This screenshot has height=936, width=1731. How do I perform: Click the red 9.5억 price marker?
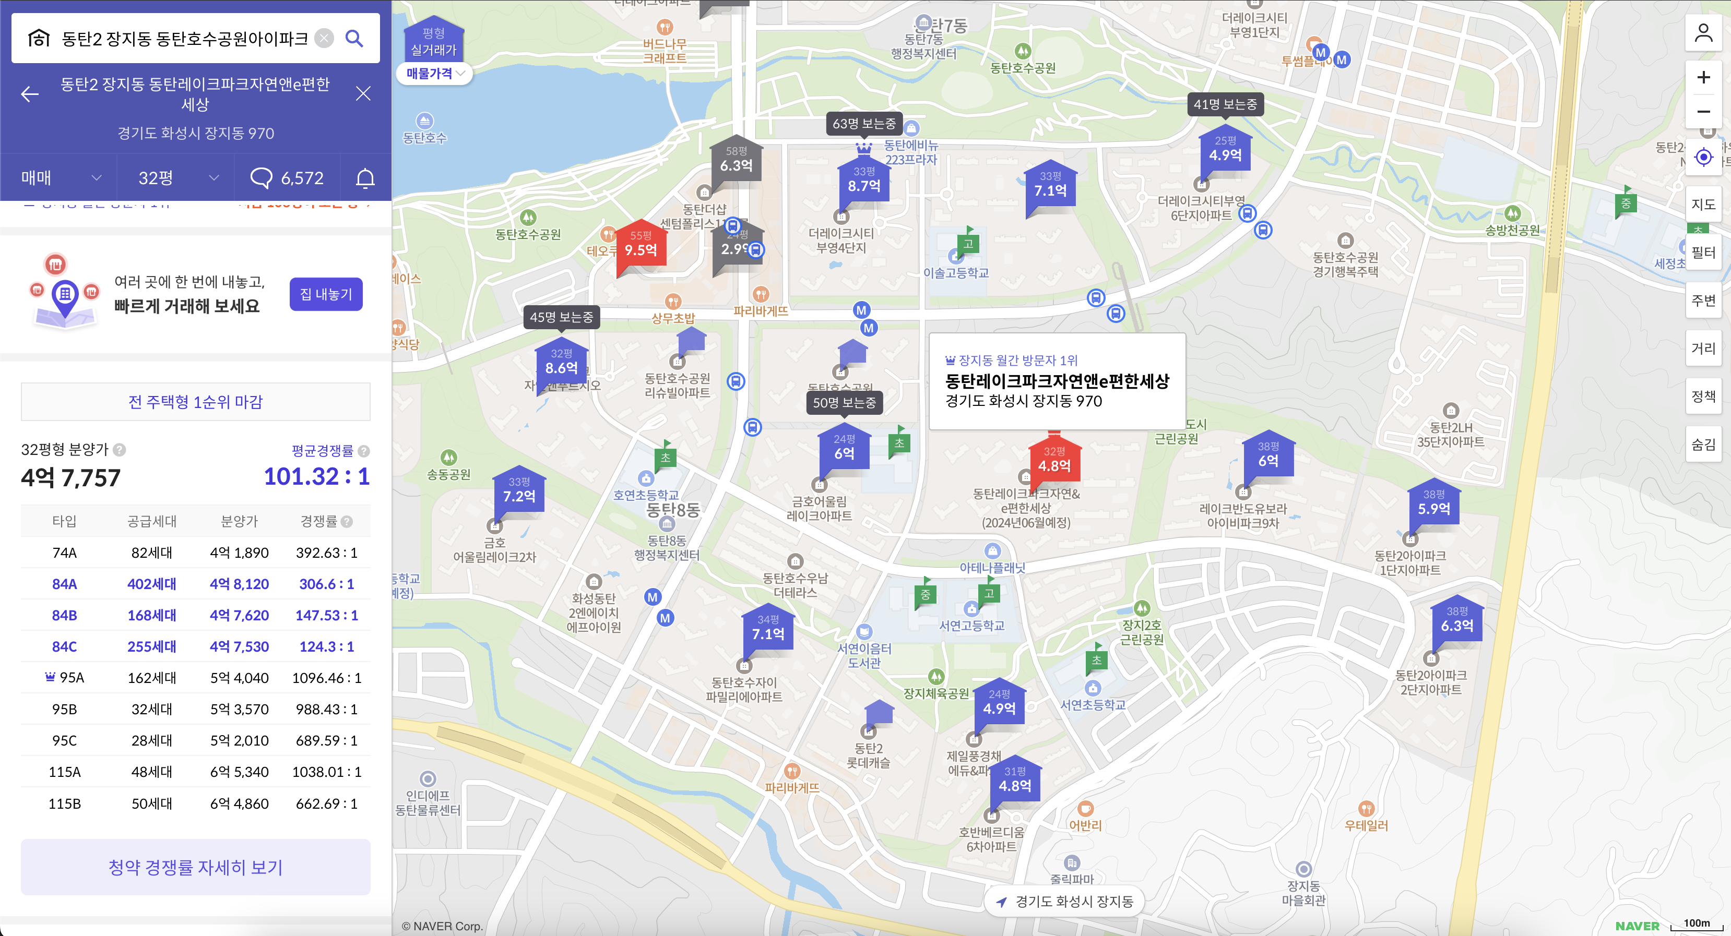[x=641, y=246]
